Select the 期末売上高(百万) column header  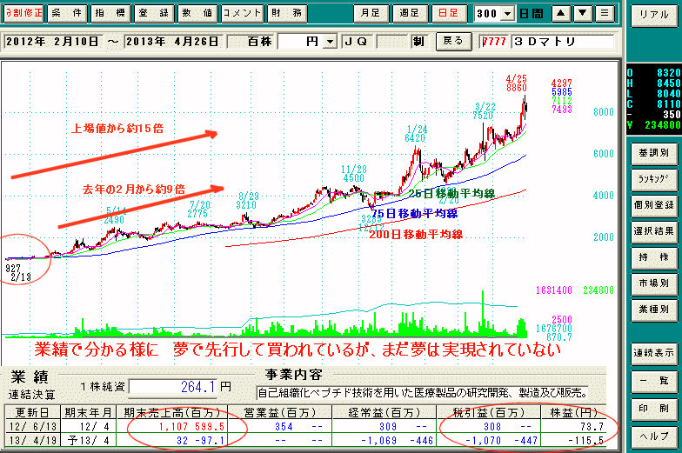pyautogui.click(x=172, y=412)
